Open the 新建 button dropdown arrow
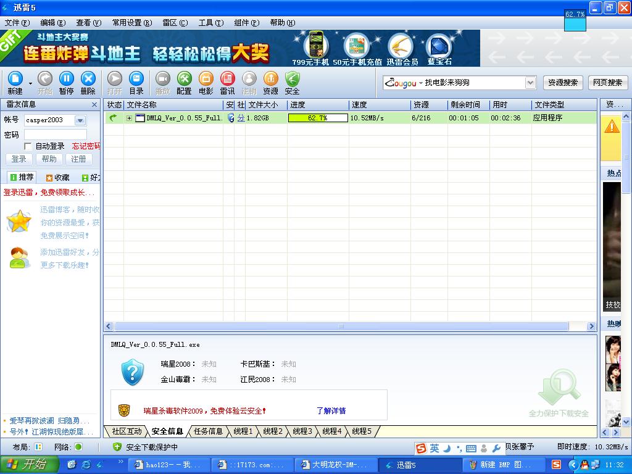The width and height of the screenshot is (632, 474). [30, 84]
